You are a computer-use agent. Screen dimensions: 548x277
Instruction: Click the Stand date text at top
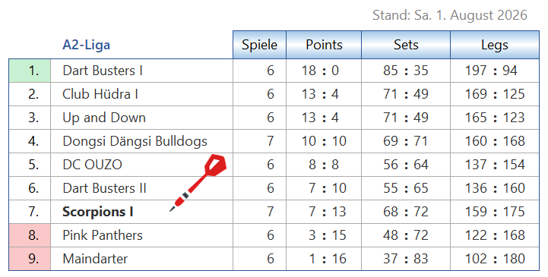450,15
